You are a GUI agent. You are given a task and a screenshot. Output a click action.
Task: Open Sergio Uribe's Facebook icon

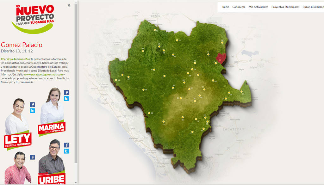66,145
